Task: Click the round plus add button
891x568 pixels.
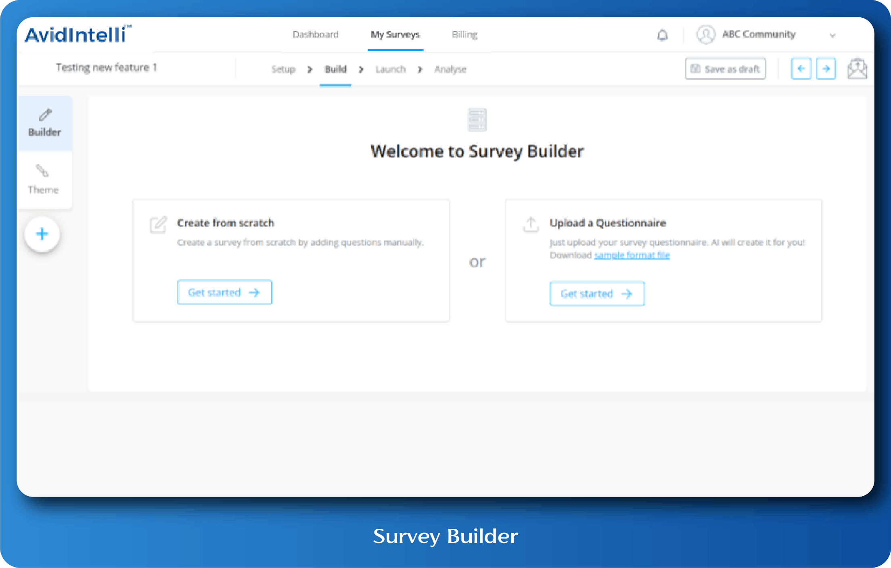Action: [x=42, y=234]
